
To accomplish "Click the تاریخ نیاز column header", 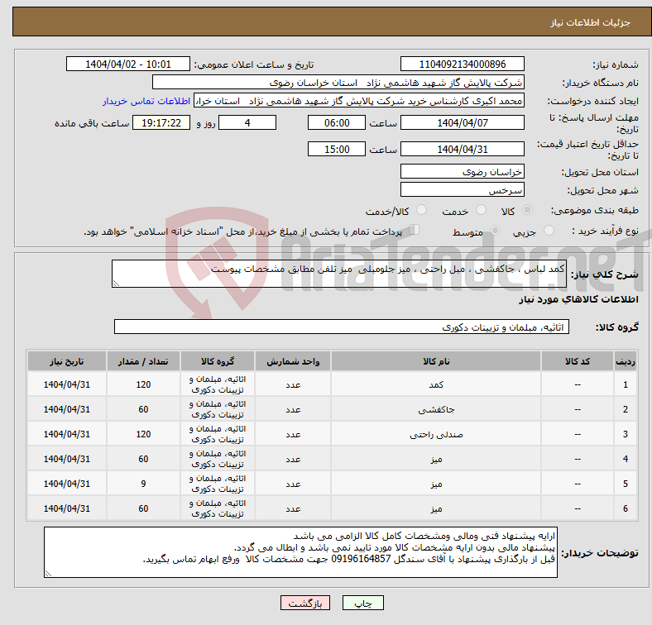I will tap(67, 361).
